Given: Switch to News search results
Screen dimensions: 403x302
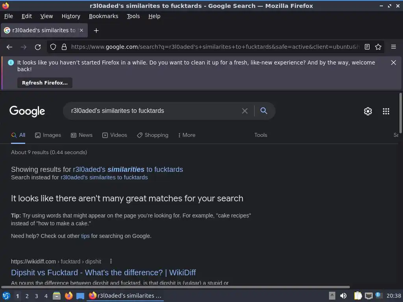Looking at the screenshot, I should (x=82, y=135).
